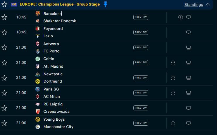The width and height of the screenshot is (217, 135).
Task: Favorite the Barcelona vs Shakhtar match star
Action: coord(4,17)
